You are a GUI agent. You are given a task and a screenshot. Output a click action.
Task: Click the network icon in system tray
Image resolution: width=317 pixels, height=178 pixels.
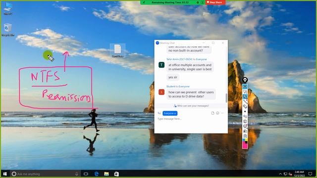pos(285,174)
